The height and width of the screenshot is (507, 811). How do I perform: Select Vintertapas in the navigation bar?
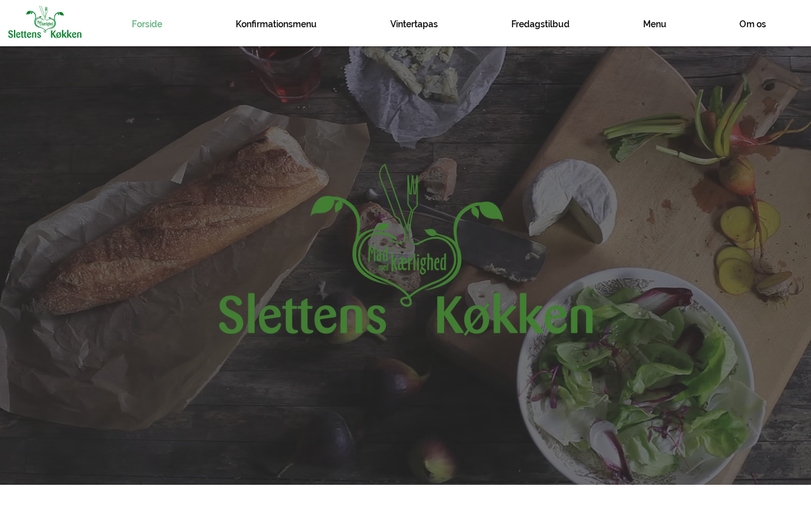pos(414,24)
